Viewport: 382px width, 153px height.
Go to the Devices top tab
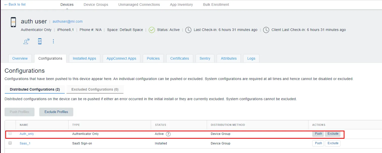click(67, 5)
